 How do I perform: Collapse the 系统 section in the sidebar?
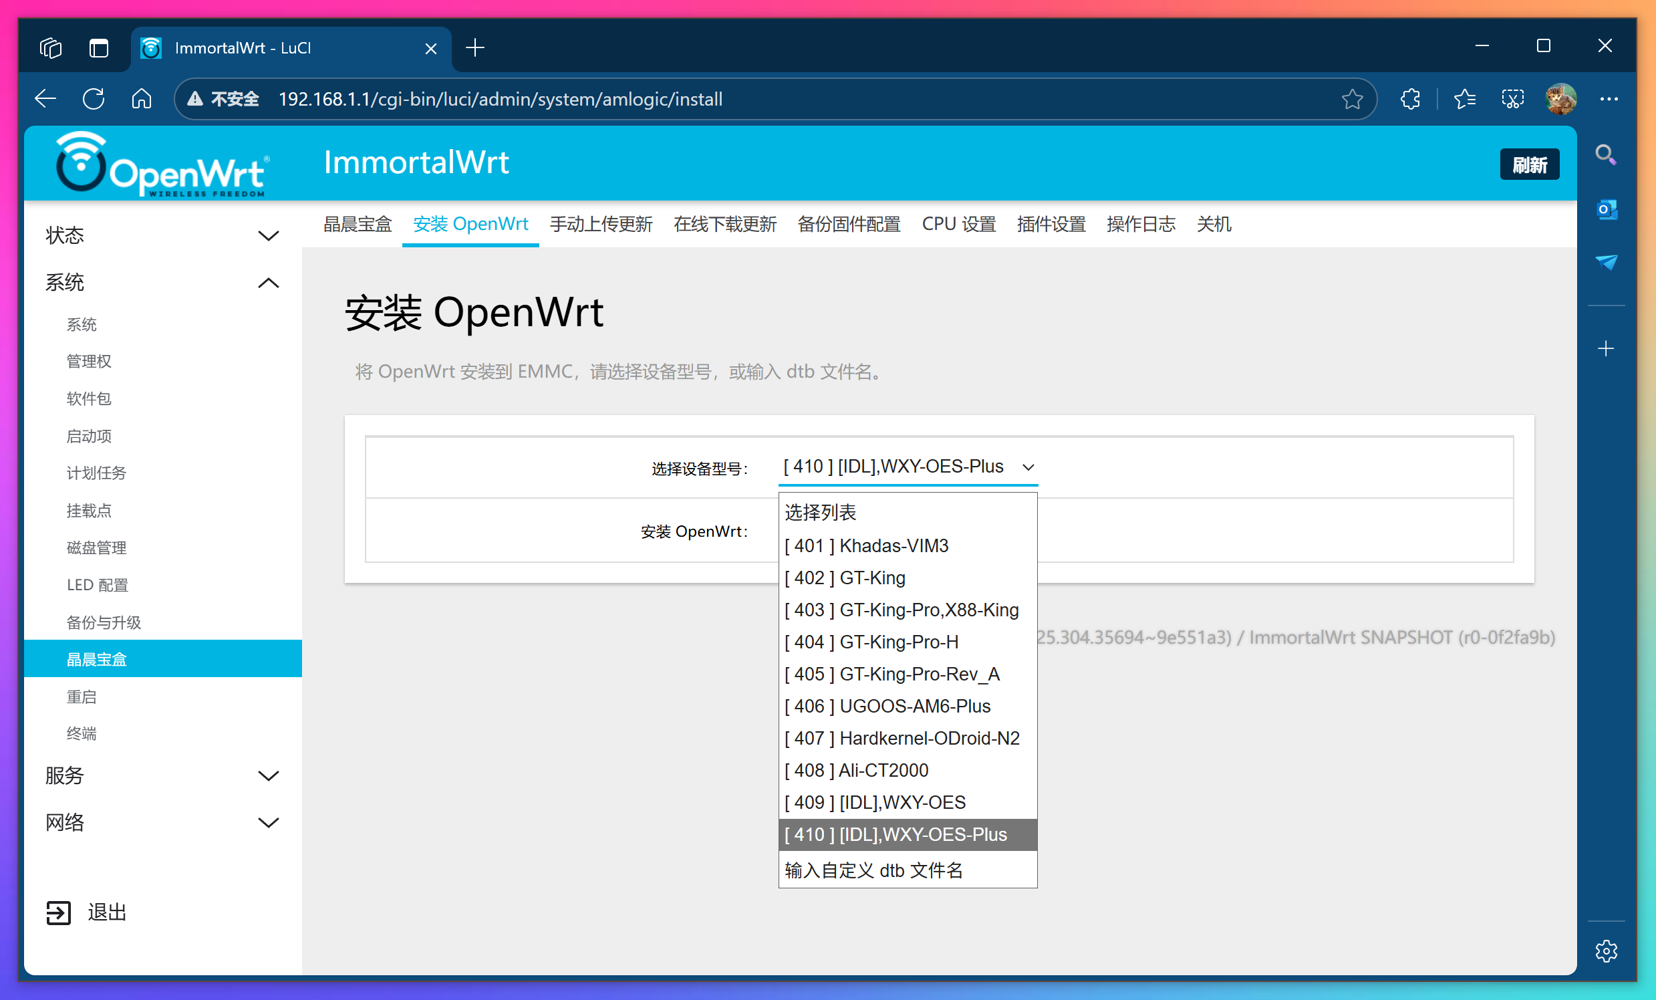(268, 283)
